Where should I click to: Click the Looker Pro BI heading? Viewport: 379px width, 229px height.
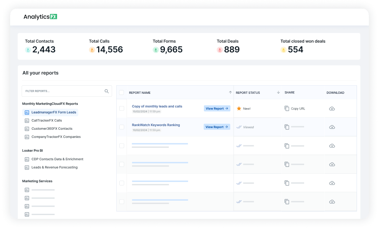33,150
